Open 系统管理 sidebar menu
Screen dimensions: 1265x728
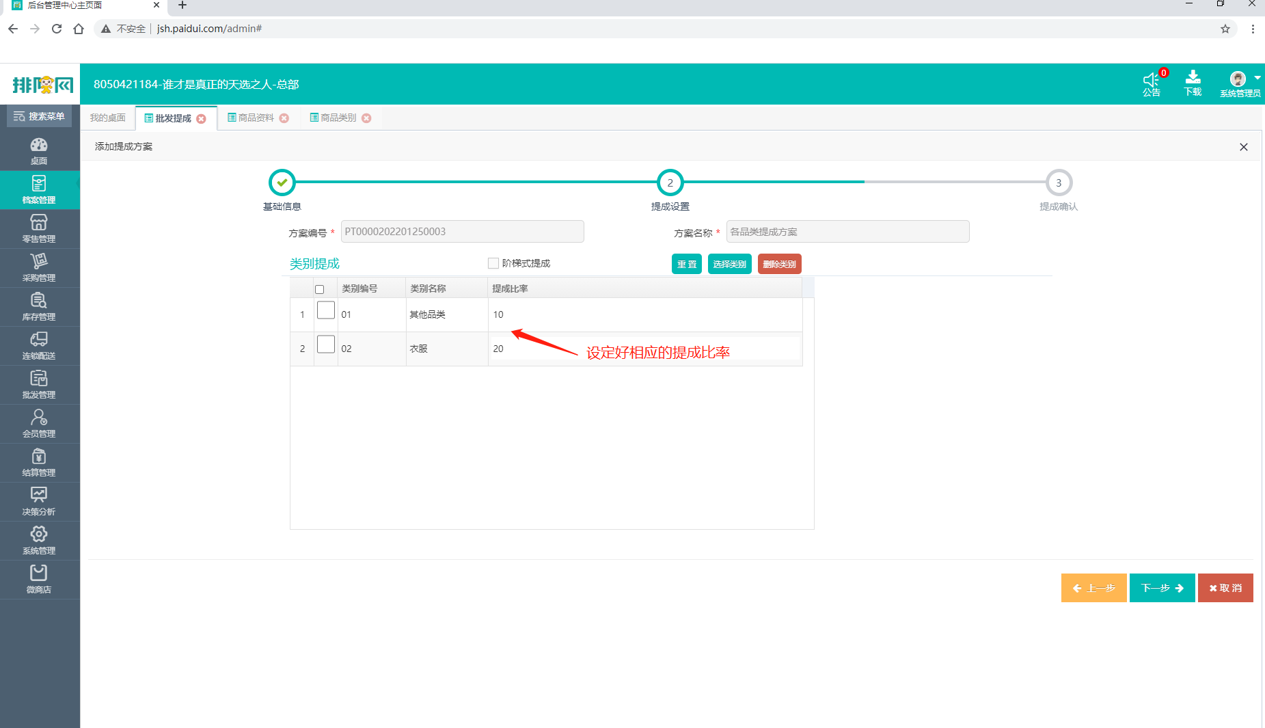click(39, 541)
